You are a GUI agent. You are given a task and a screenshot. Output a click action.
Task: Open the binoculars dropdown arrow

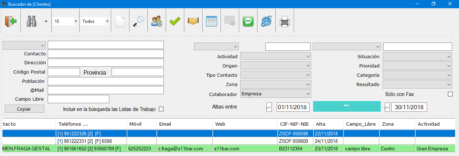pyautogui.click(x=46, y=21)
